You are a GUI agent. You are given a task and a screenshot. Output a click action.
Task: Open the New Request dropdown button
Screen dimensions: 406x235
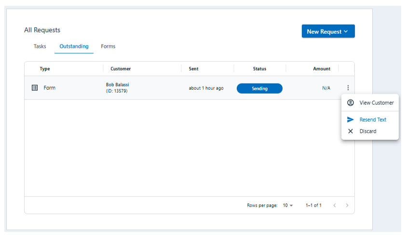pyautogui.click(x=328, y=32)
